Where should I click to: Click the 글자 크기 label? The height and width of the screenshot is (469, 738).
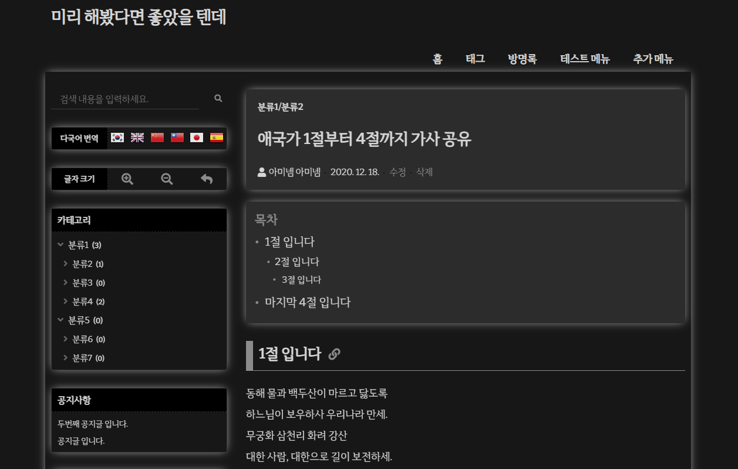(79, 179)
